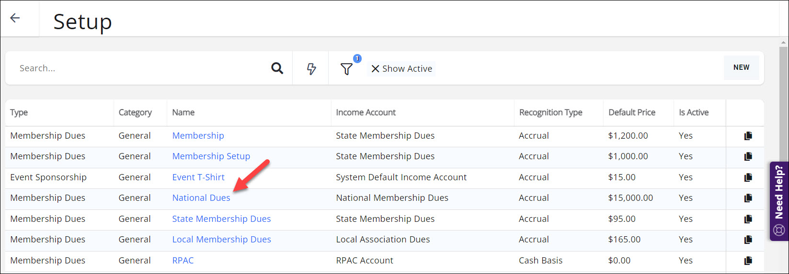The image size is (789, 274).
Task: Open the quick actions lightning bolt
Action: pos(311,69)
